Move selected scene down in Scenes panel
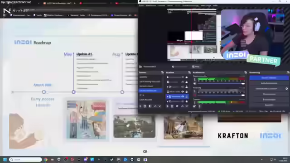 pos(160,106)
